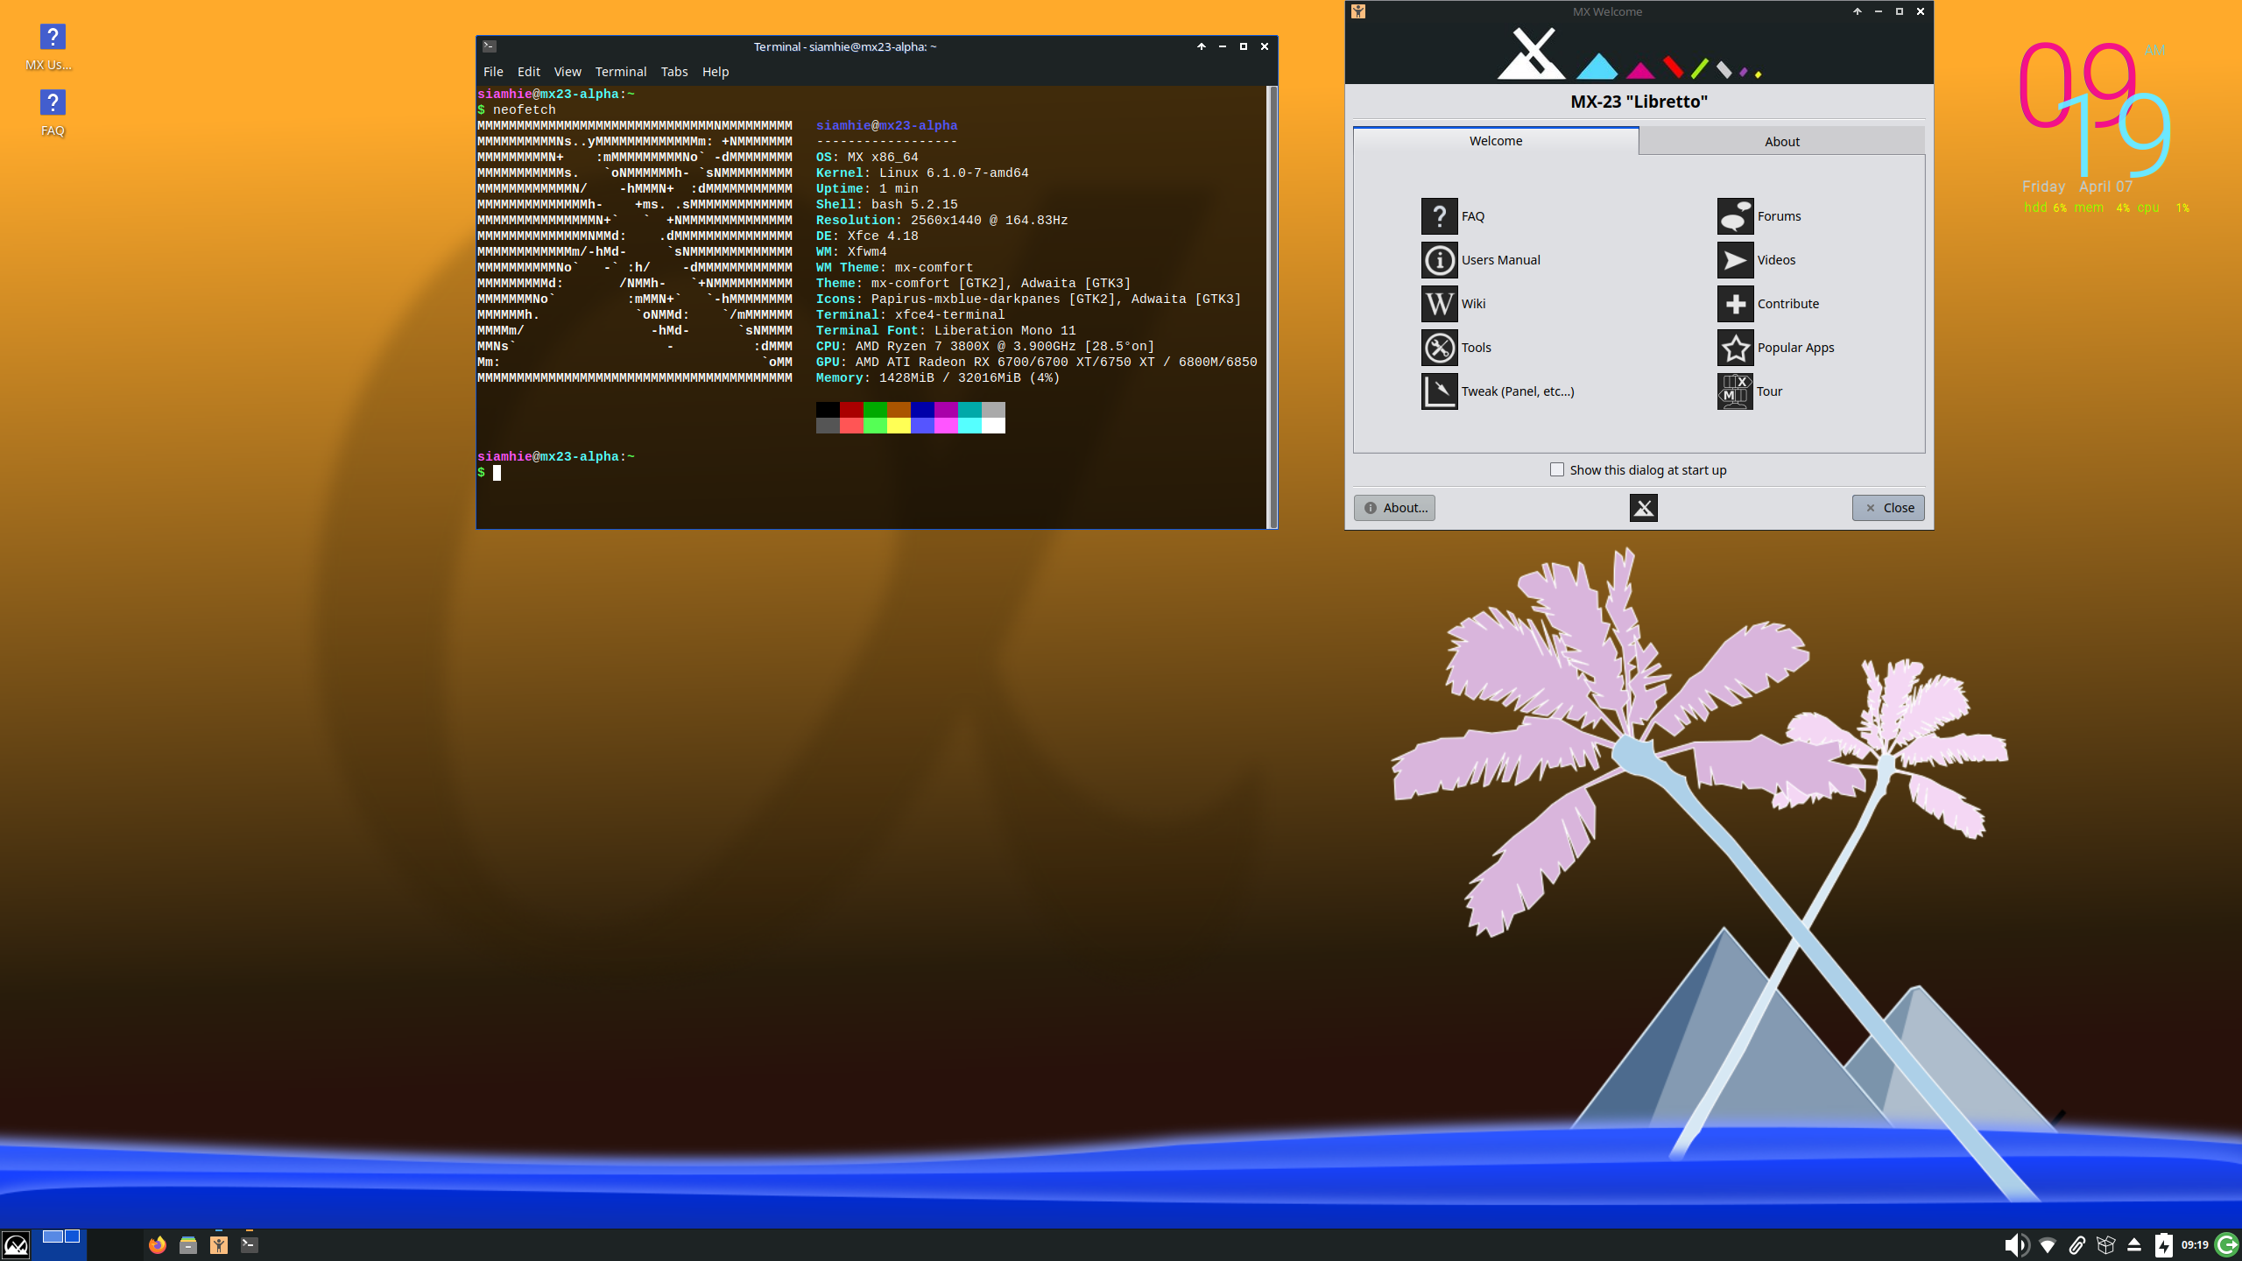Screen dimensions: 2242x1261
Task: Click the MX logo button beside Close
Action: tap(1643, 508)
